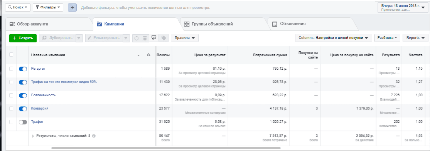
Task: Open the Конверсия campaign link
Action: point(40,108)
